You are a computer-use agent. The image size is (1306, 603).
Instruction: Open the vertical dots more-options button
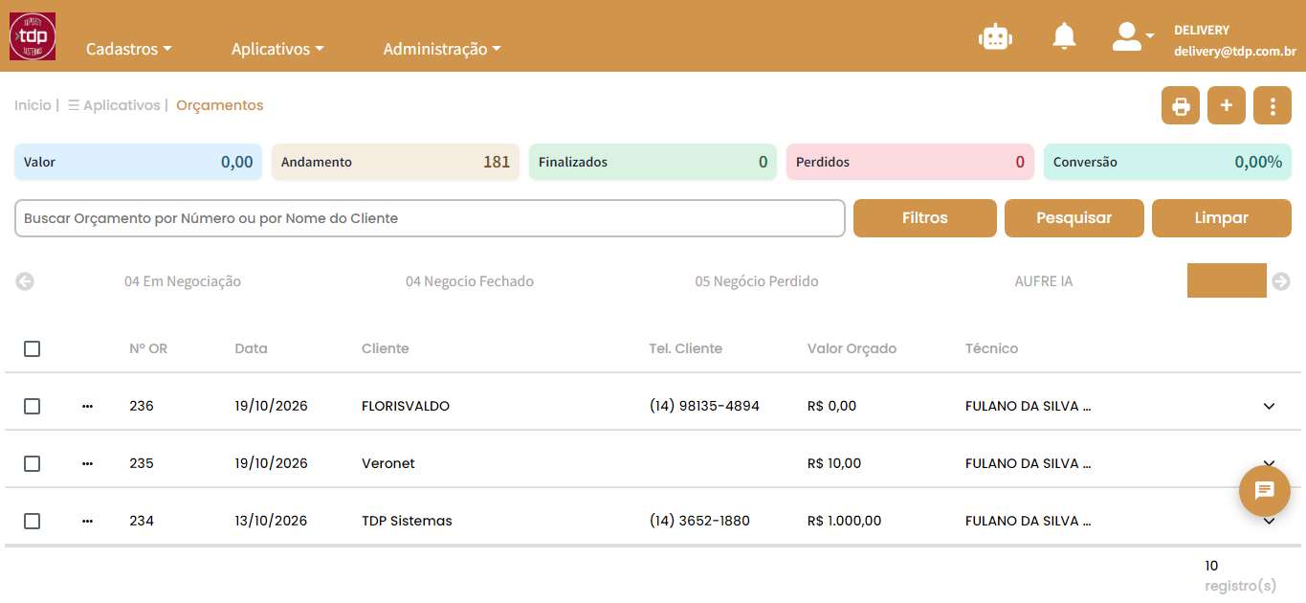coord(1273,105)
